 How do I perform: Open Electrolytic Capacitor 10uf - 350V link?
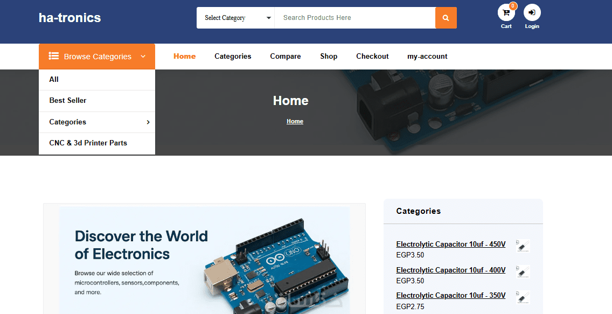click(x=451, y=295)
